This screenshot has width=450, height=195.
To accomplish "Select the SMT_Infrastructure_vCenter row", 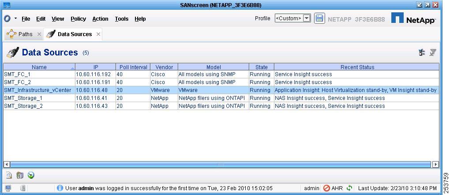I will [221, 90].
